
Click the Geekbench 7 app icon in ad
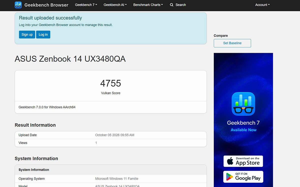pyautogui.click(x=243, y=104)
